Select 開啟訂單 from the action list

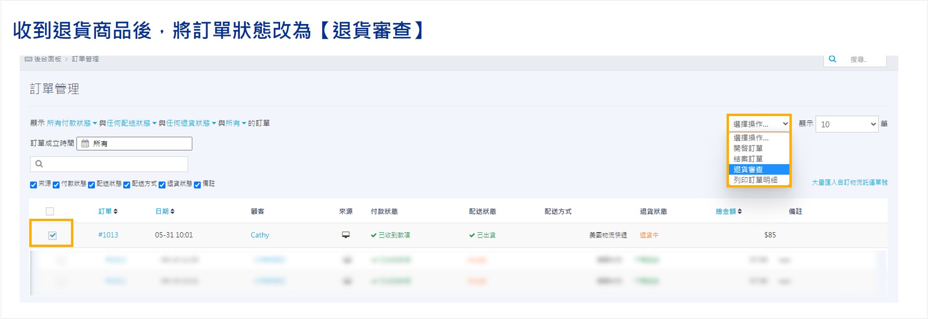pyautogui.click(x=759, y=148)
